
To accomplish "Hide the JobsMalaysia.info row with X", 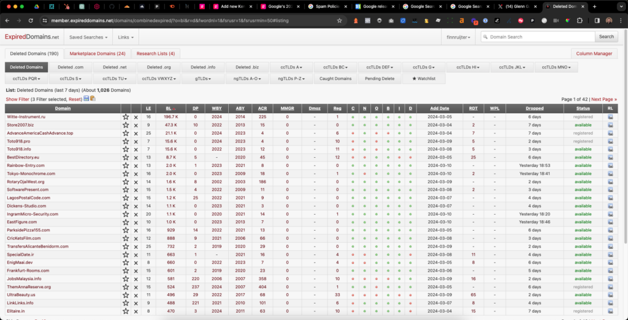I will [136, 279].
